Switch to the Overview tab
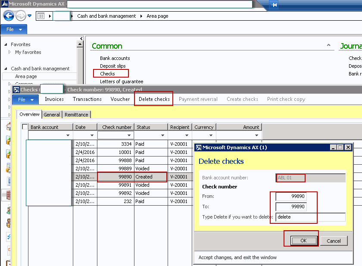 [29, 114]
